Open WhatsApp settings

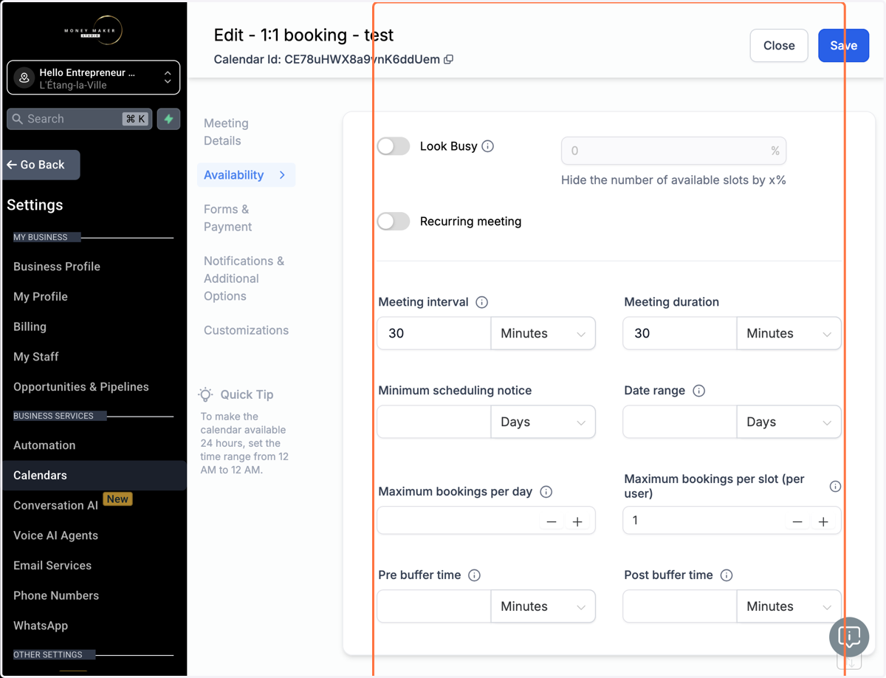click(x=41, y=626)
